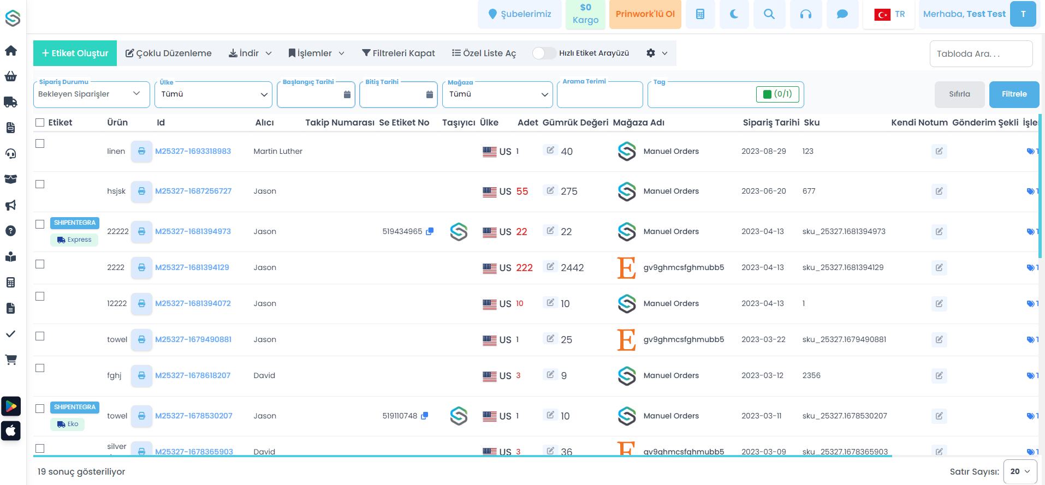Click the print icon for order M25327-1687256727

point(141,191)
